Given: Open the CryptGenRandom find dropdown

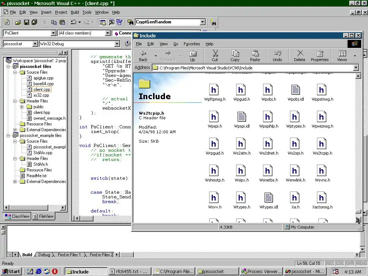Looking at the screenshot, I should point(203,22).
